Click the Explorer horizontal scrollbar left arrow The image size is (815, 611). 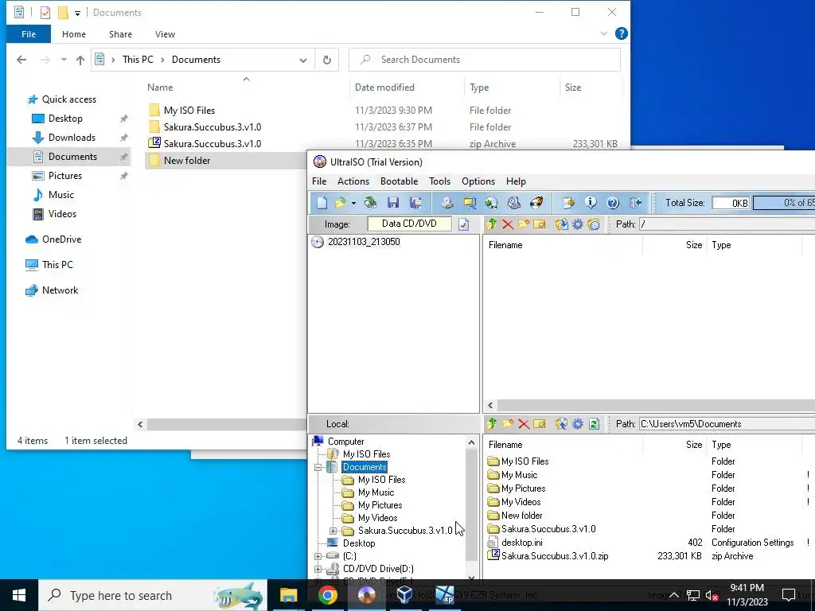(140, 425)
